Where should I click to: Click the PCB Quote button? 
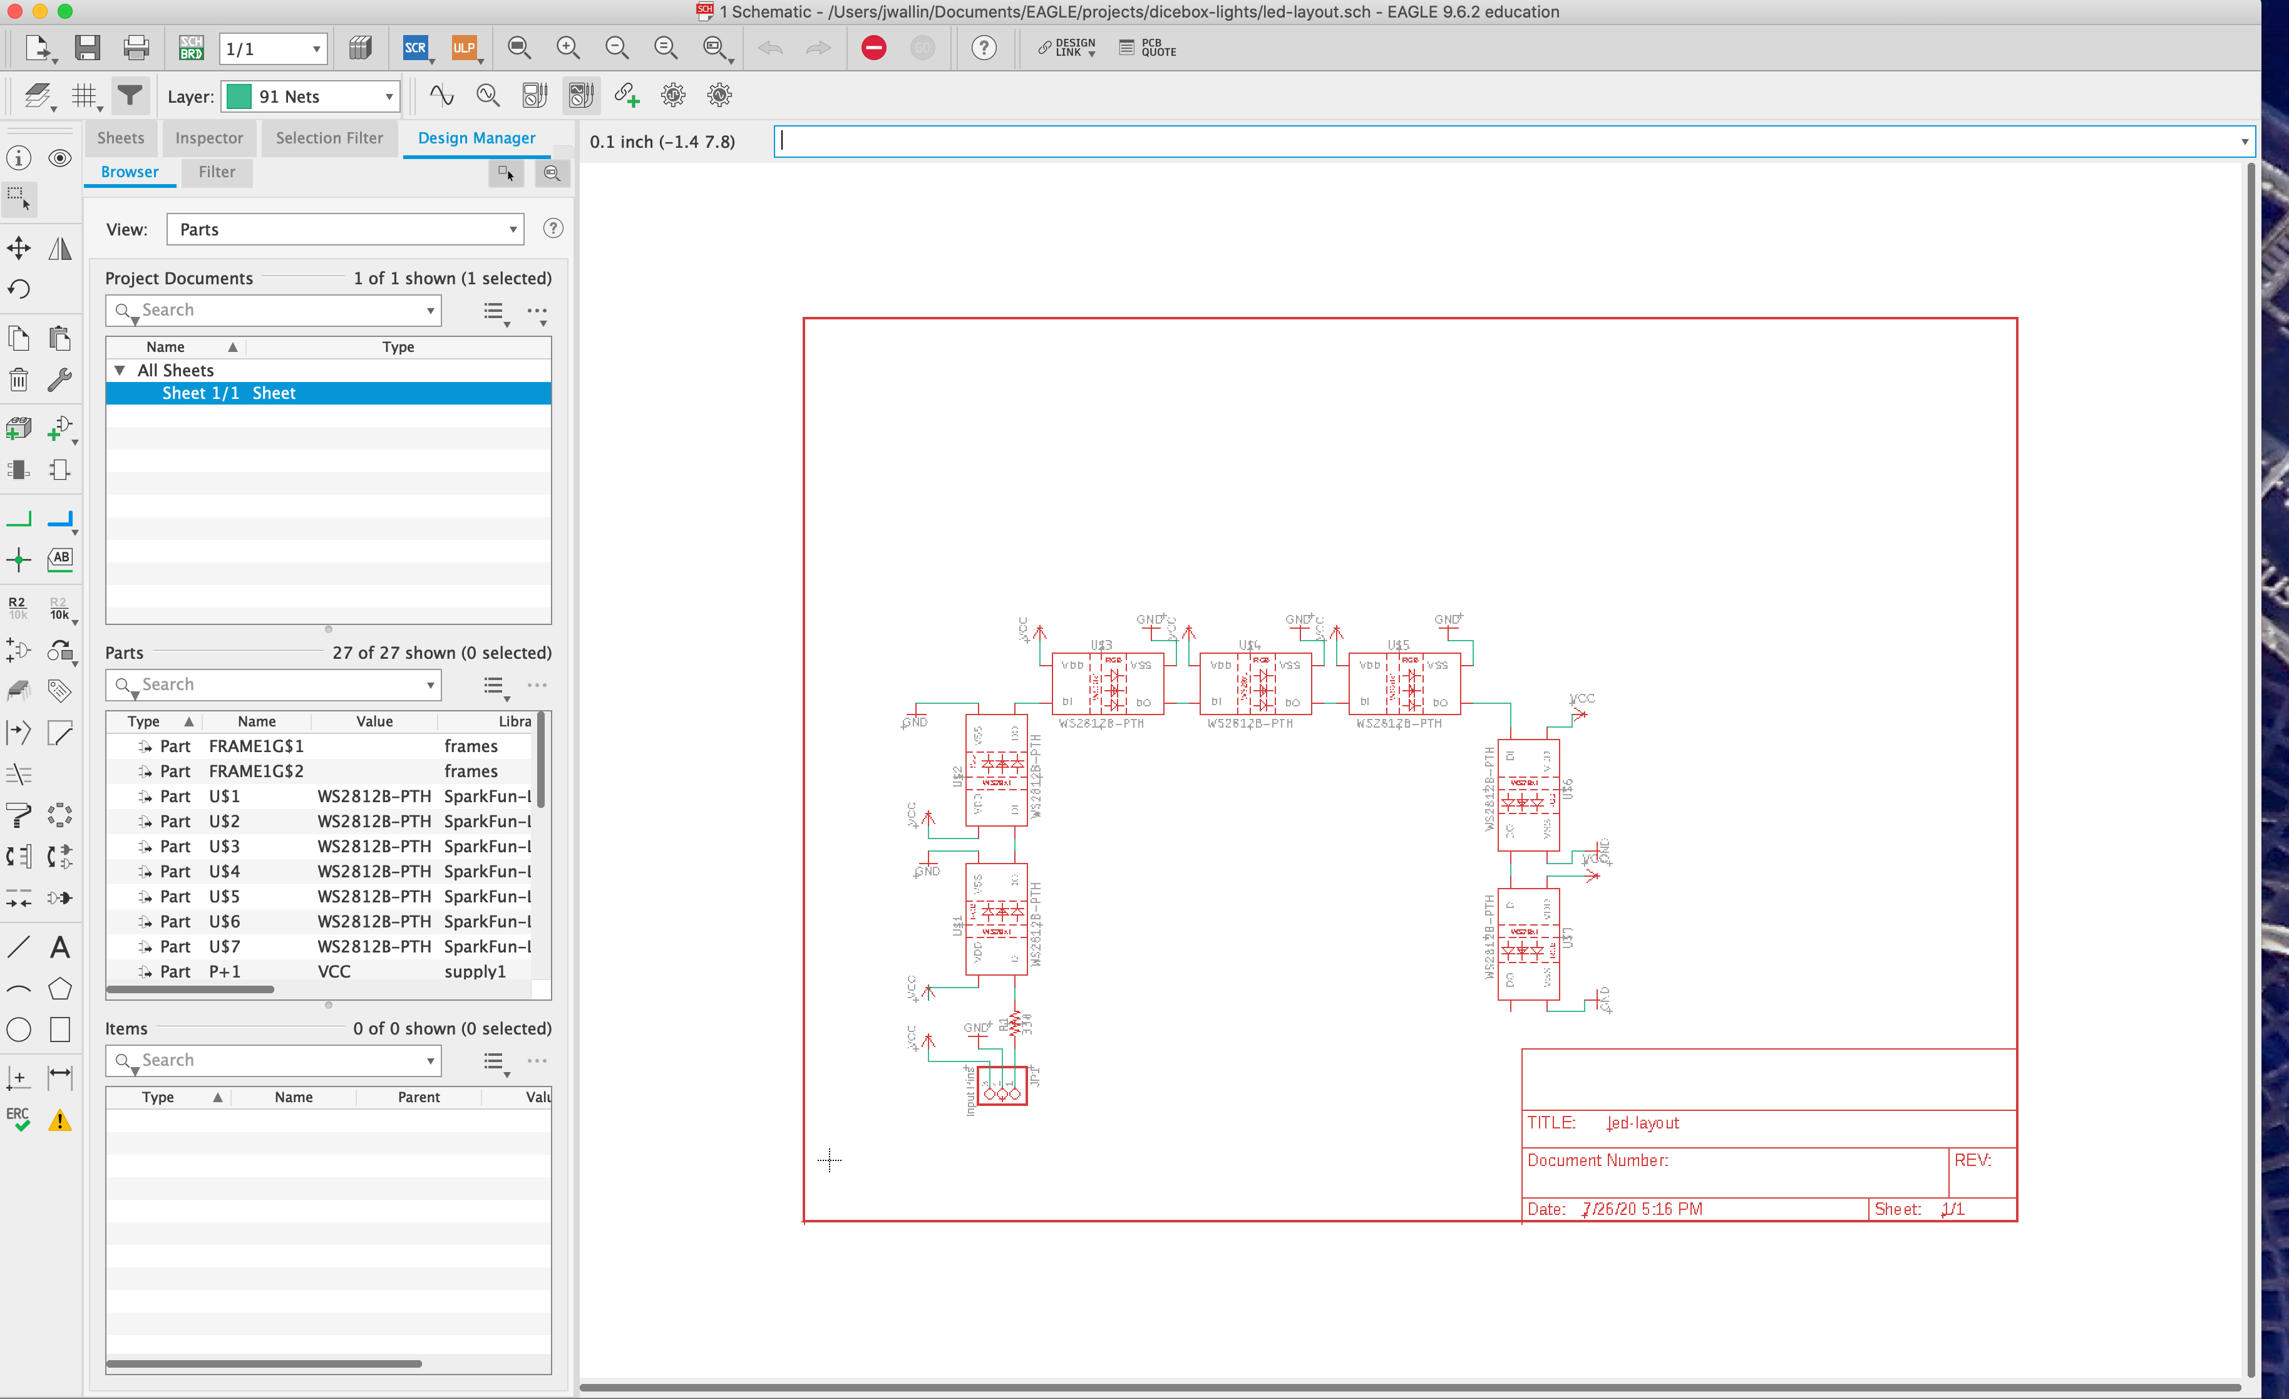pyautogui.click(x=1147, y=48)
